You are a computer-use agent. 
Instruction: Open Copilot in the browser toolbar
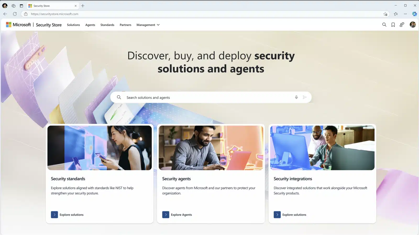point(415,14)
